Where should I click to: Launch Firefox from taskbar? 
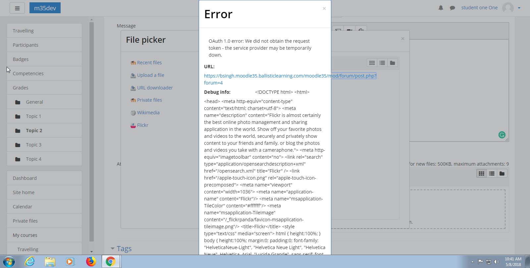[x=90, y=262]
